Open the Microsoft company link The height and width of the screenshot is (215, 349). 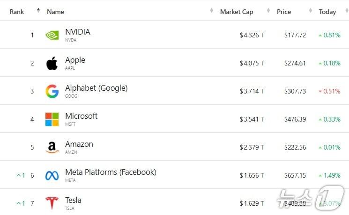click(82, 116)
